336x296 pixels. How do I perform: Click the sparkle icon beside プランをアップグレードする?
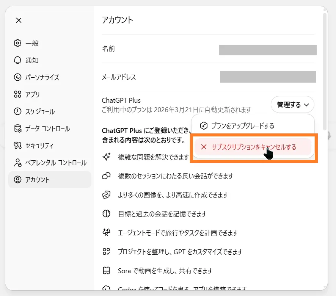(x=204, y=126)
